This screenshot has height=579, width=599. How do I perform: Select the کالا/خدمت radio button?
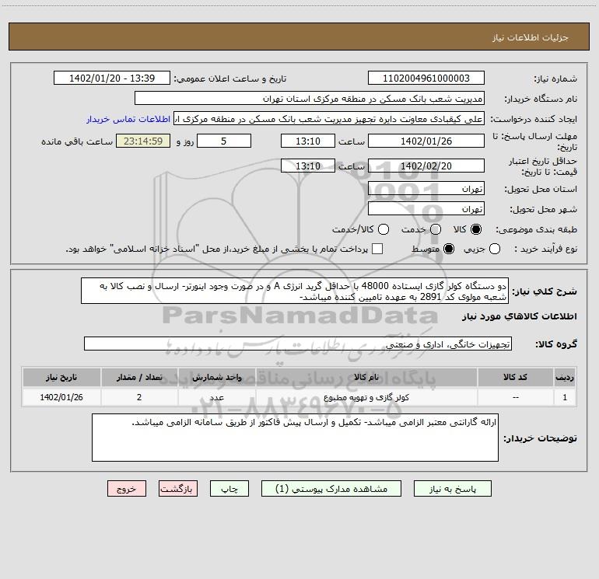pos(384,229)
